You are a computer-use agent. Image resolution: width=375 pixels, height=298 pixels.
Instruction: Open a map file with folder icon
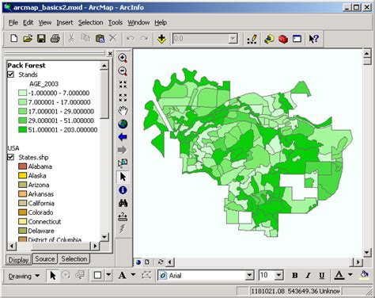click(27, 39)
